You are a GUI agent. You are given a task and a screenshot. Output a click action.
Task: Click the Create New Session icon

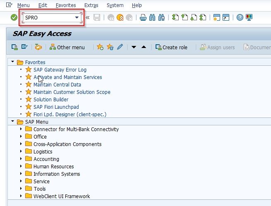coord(216,17)
